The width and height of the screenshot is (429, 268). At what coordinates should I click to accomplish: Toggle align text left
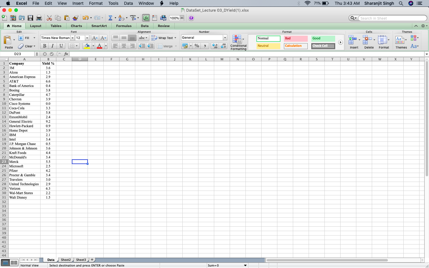(x=116, y=46)
